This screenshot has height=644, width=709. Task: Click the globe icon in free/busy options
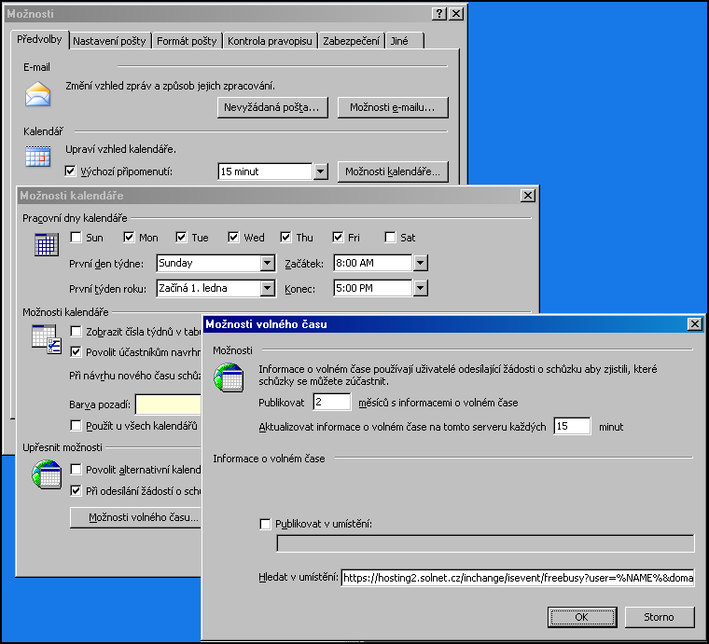click(229, 379)
